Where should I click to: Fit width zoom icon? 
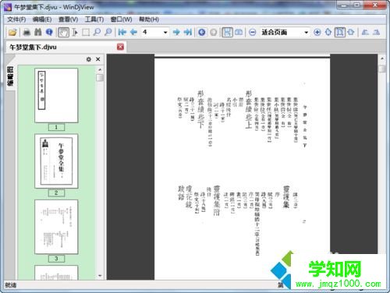[351, 32]
